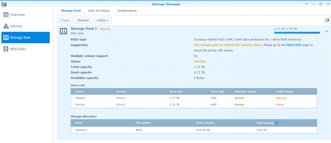This screenshot has height=143, width=331.
Task: Click the Allocation Status column header
Action: [x=245, y=91]
